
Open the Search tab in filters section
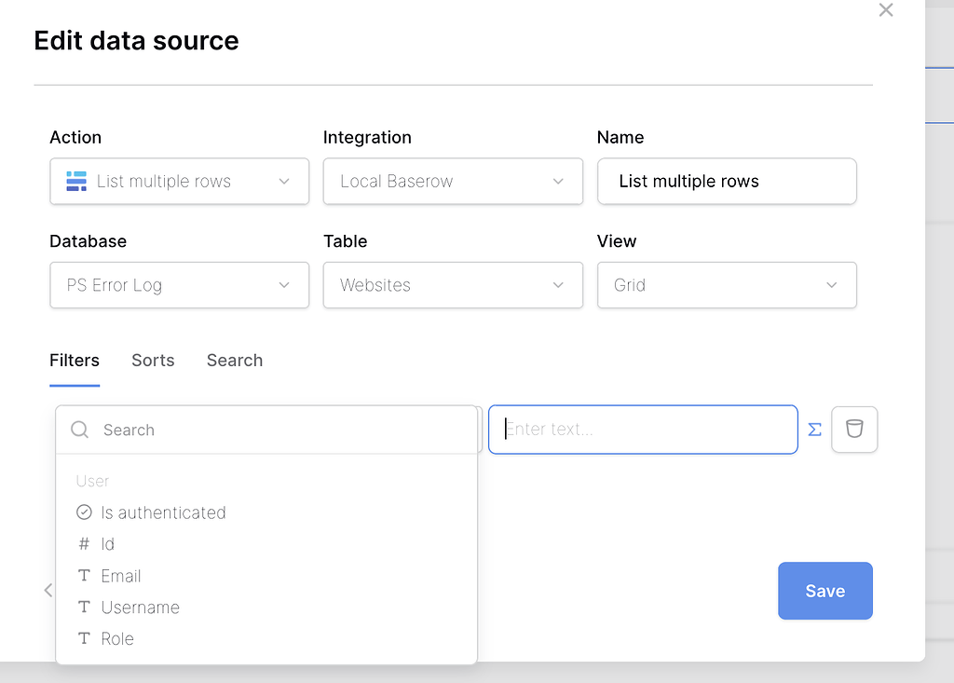pos(234,361)
